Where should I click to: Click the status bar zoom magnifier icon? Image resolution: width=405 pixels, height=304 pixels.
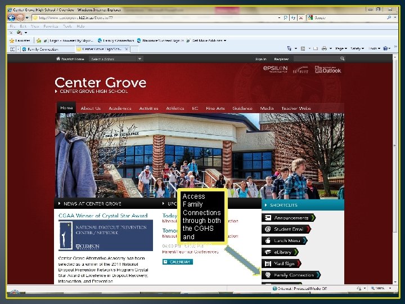point(373,288)
